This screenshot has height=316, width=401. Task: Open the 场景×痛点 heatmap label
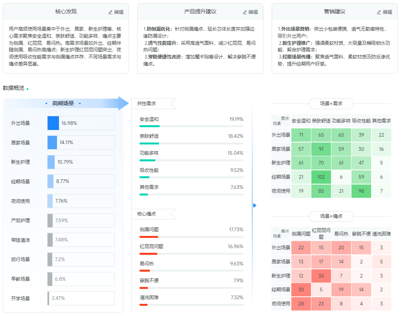[x=331, y=216]
